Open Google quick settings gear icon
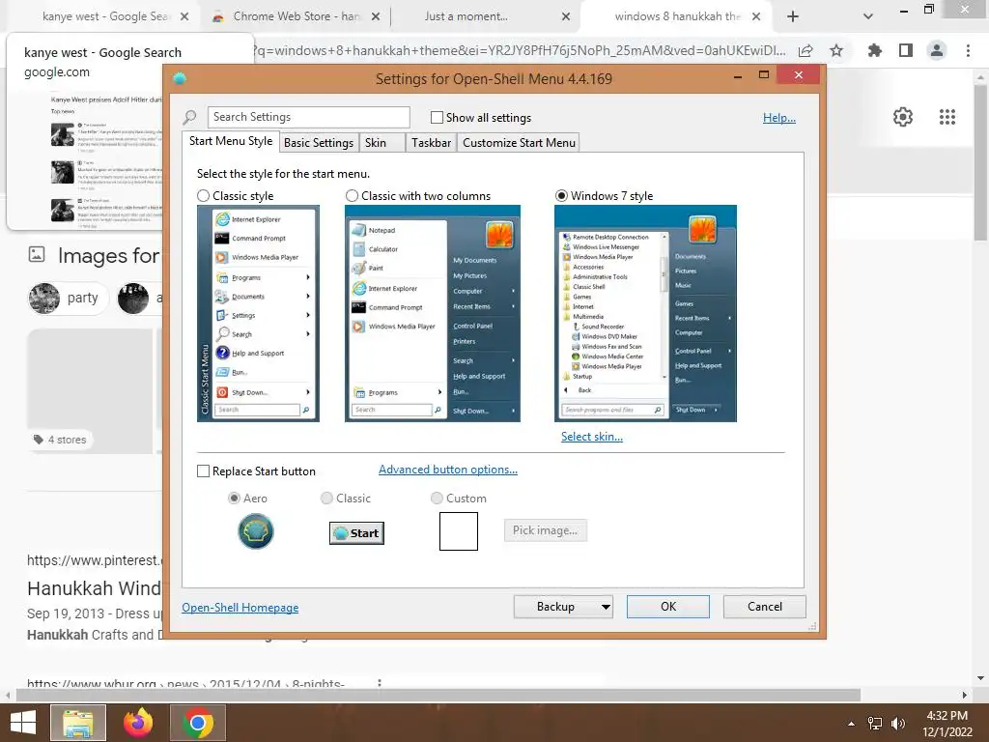 click(903, 117)
